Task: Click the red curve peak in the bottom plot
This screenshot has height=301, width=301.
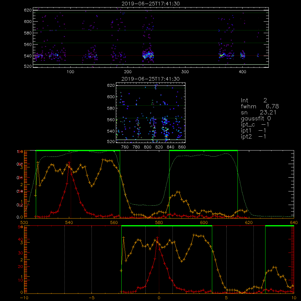Action: coord(157,238)
